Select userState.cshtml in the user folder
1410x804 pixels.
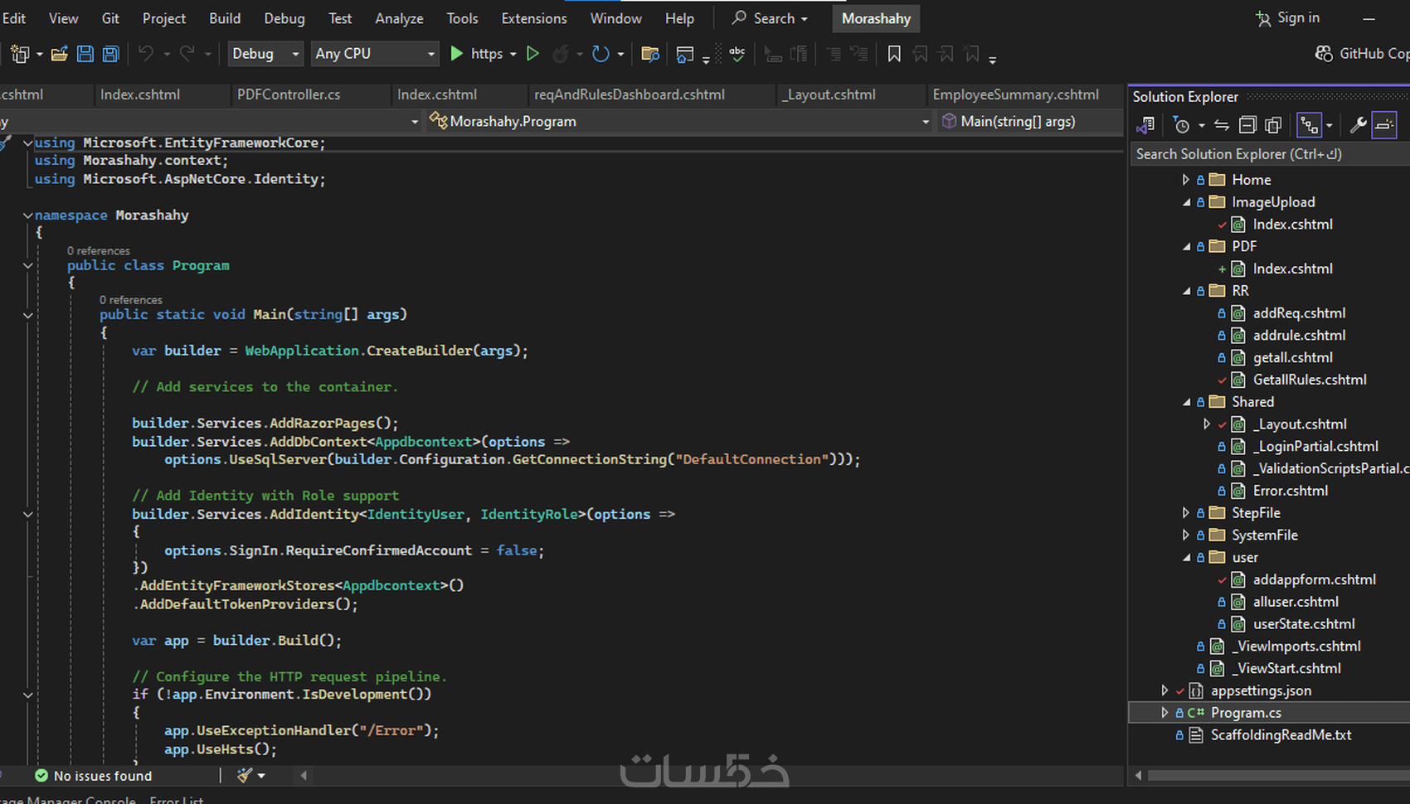click(1304, 624)
